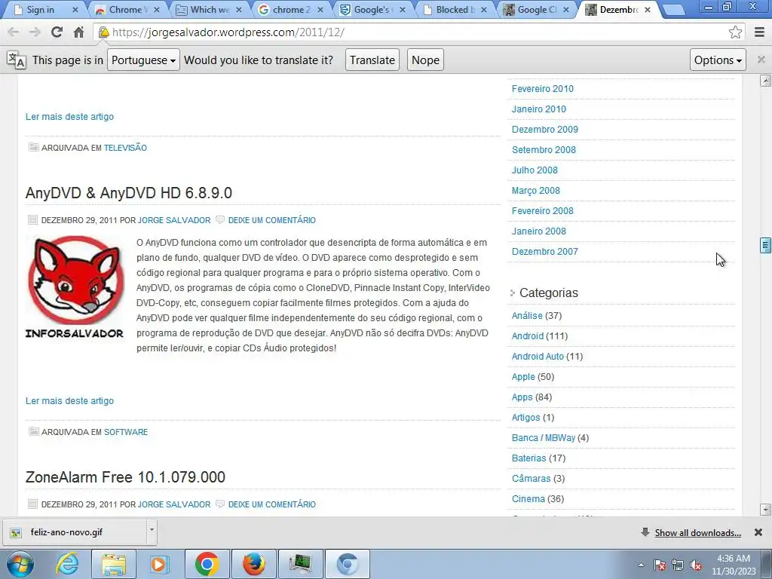
Task: Open Firefox from the taskbar
Action: point(253,564)
